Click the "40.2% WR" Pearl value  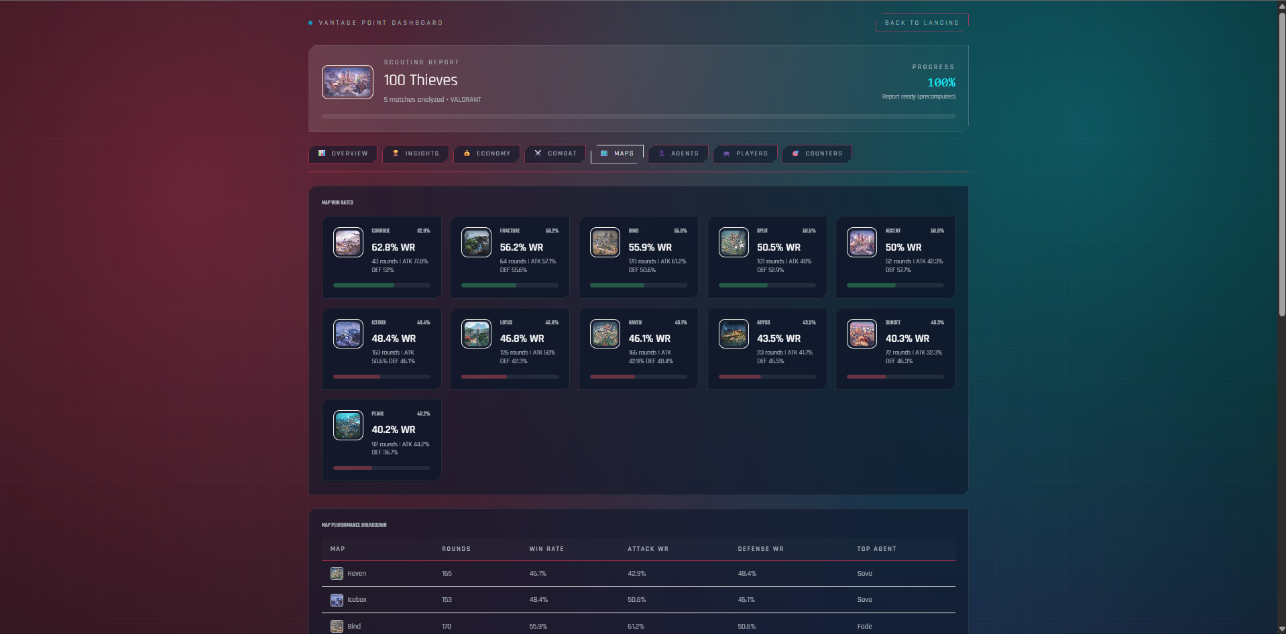394,430
